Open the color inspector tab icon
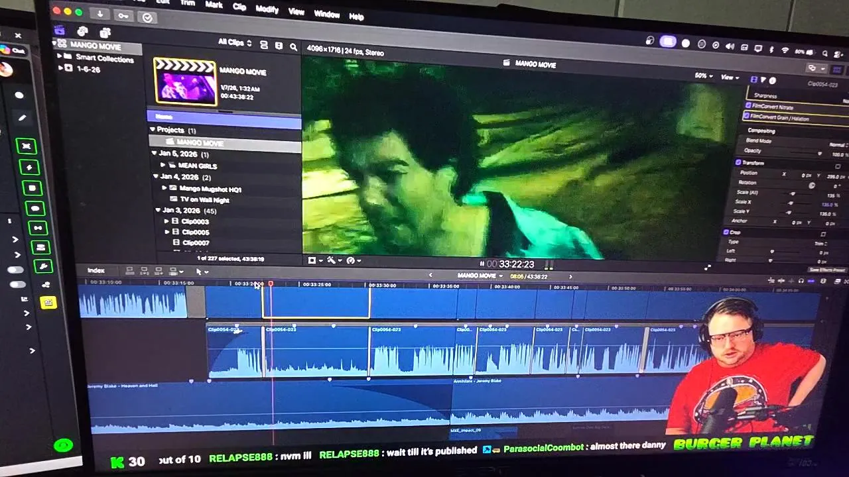This screenshot has width=849, height=477. coord(763,80)
